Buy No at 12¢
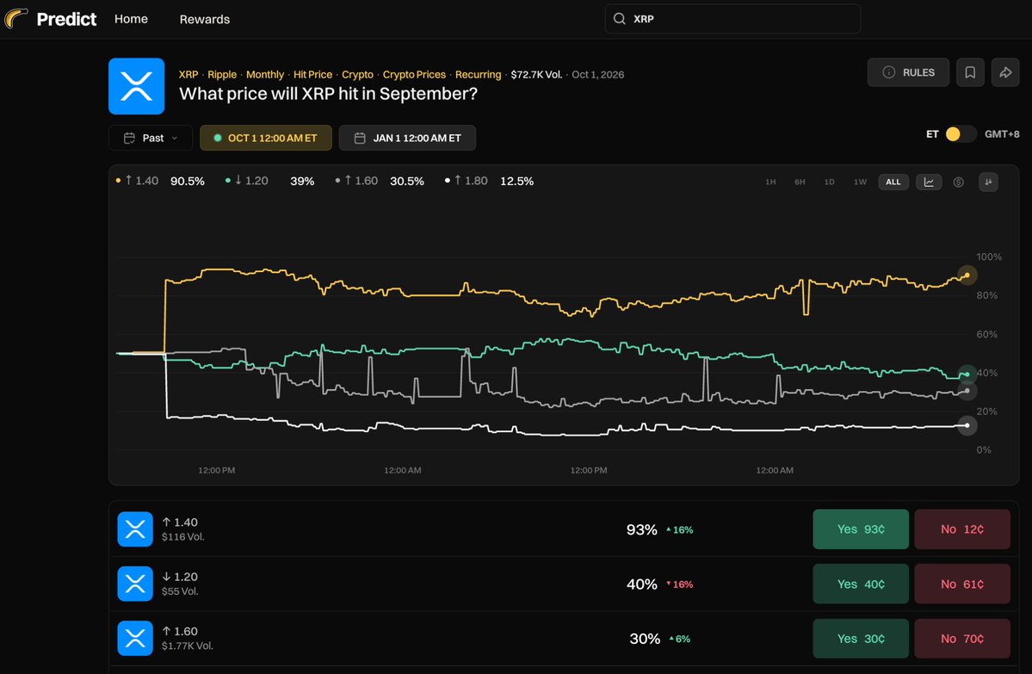The width and height of the screenshot is (1032, 674). pyautogui.click(x=962, y=529)
